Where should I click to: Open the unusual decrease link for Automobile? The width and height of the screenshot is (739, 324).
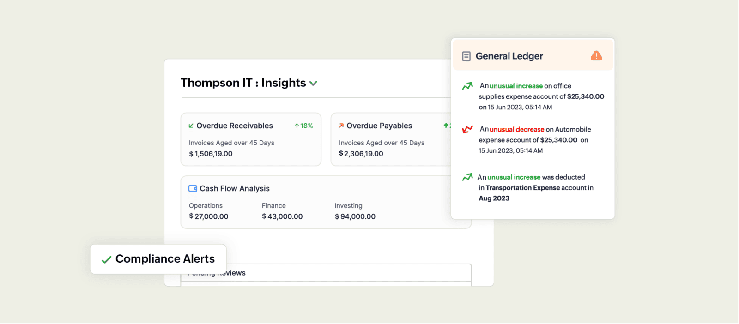tap(517, 129)
